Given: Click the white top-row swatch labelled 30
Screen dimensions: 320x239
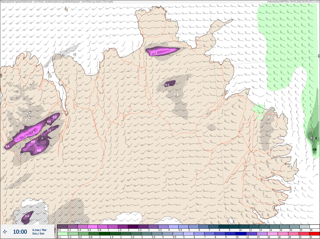Looking at the screenshot, I should (315, 227).
